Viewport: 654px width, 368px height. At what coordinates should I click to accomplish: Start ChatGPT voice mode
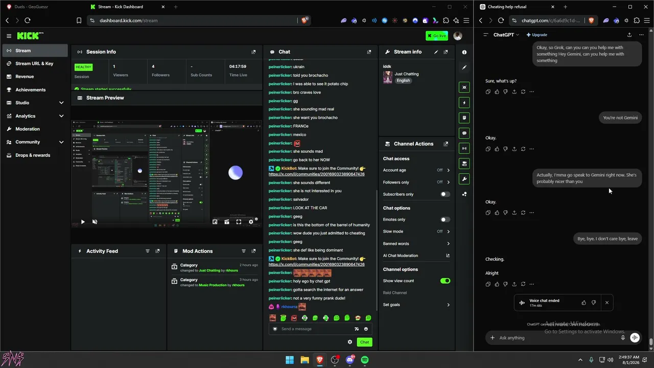(x=635, y=337)
